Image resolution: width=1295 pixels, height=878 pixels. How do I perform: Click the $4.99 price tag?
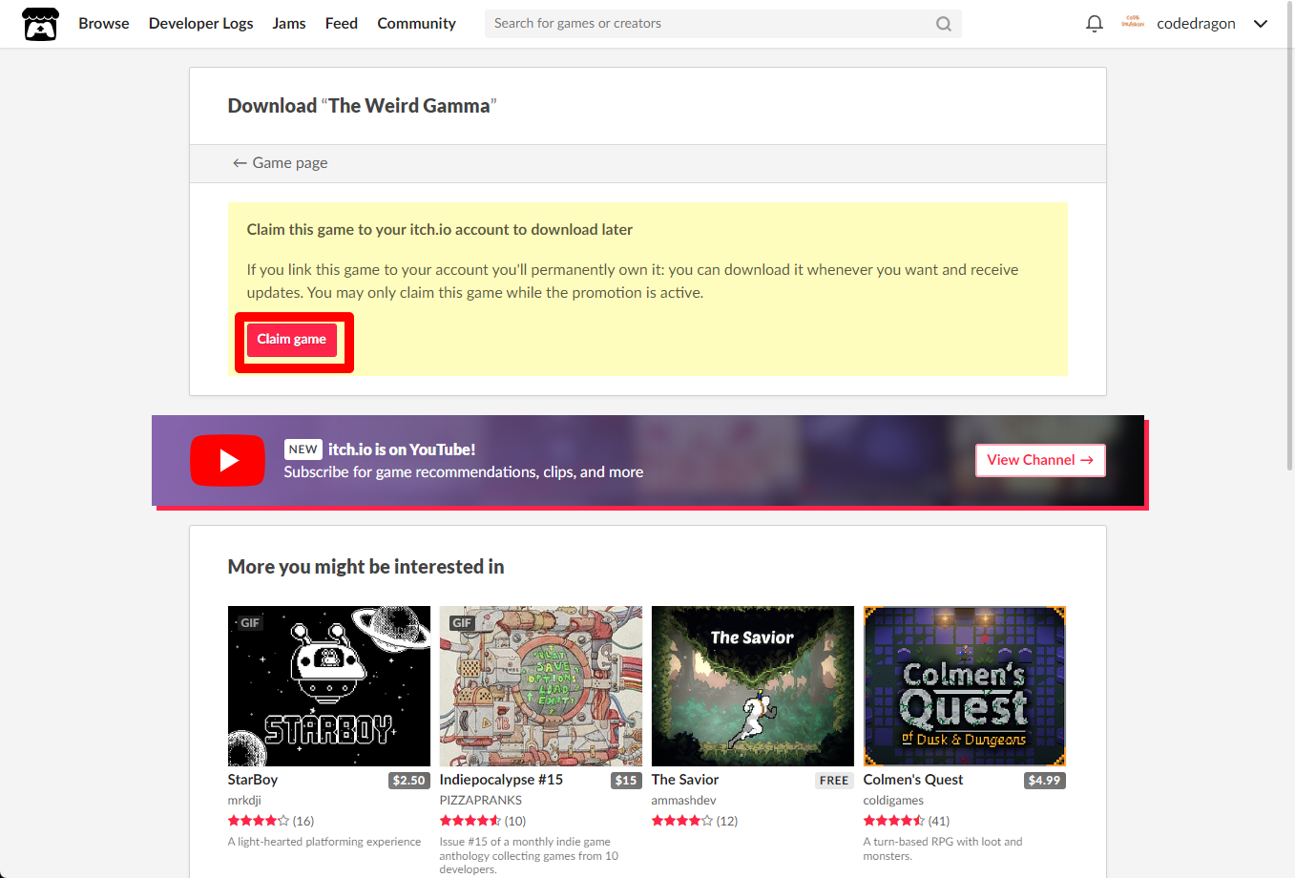coord(1044,781)
